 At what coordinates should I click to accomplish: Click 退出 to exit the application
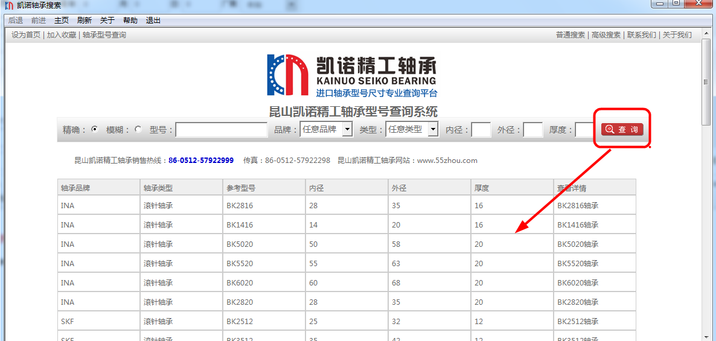[x=153, y=21]
